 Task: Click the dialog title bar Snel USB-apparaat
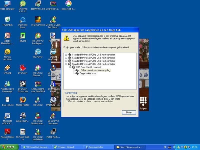point(100,30)
